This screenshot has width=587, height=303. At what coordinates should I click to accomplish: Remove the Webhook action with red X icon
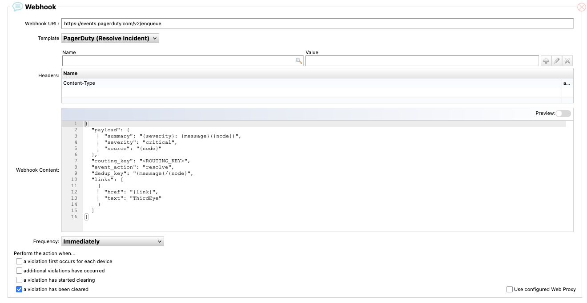pyautogui.click(x=581, y=7)
